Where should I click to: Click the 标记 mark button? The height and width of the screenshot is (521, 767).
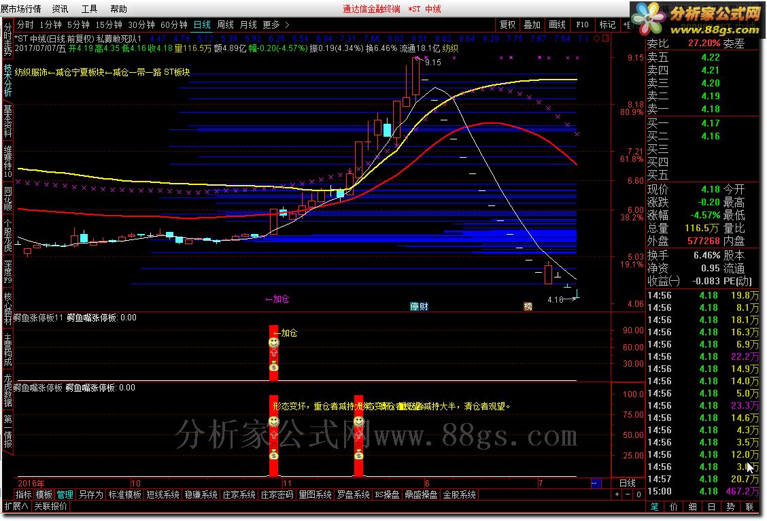click(x=607, y=24)
